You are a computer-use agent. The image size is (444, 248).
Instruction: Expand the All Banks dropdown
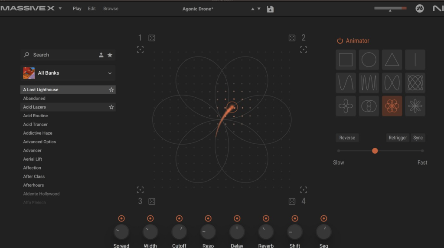[x=110, y=73]
